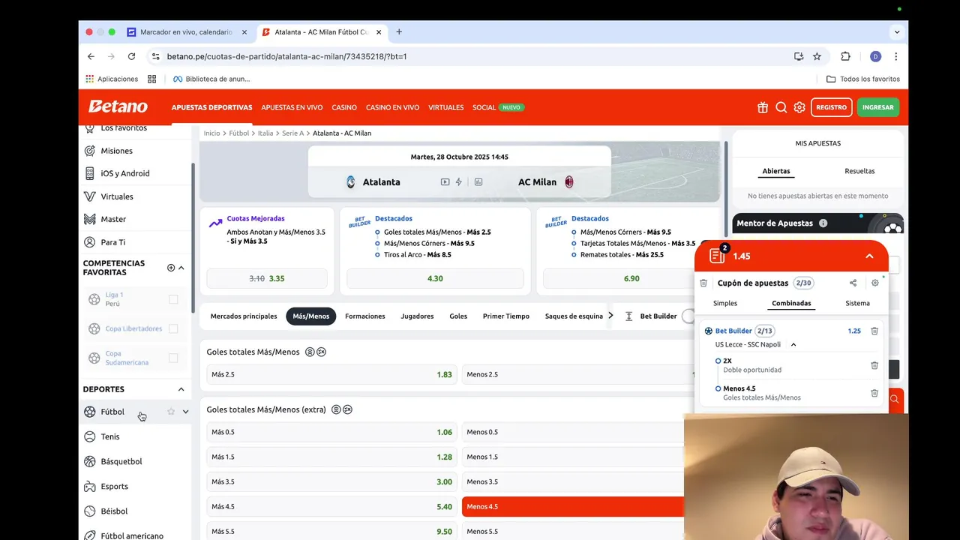Image resolution: width=960 pixels, height=540 pixels.
Task: Open Virtuales in sidebar
Action: pos(117,196)
